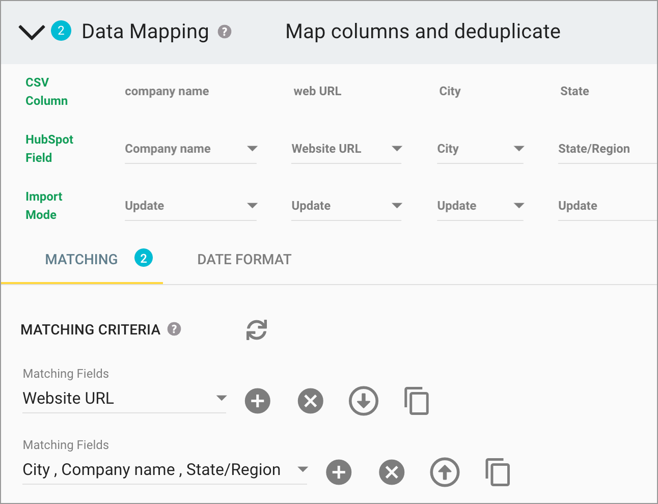Click the refresh matching criteria icon

click(257, 330)
